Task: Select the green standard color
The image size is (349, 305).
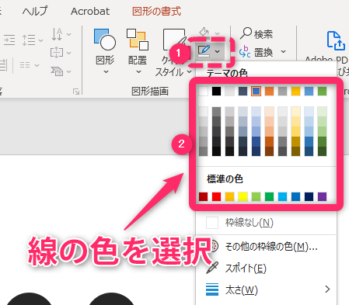Action: point(270,196)
